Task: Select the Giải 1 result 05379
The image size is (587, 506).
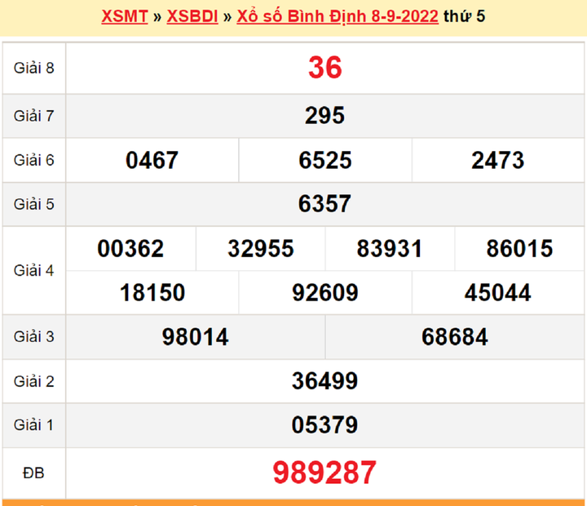Action: 324,425
